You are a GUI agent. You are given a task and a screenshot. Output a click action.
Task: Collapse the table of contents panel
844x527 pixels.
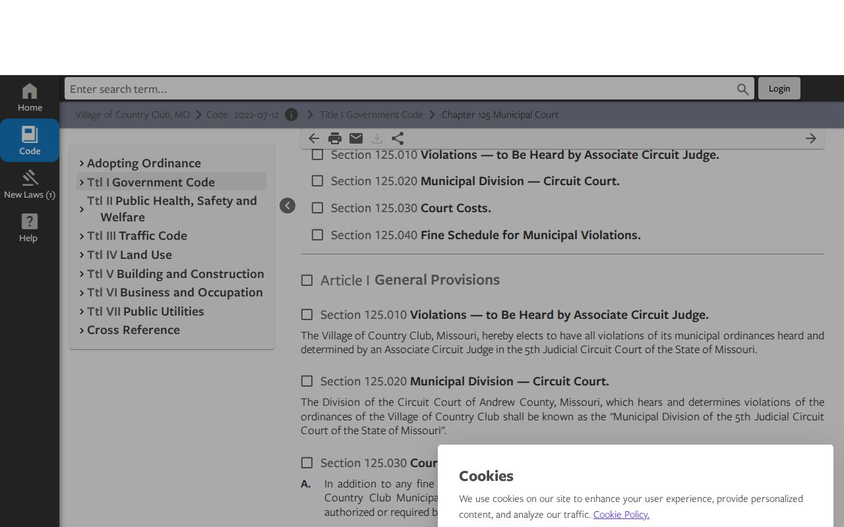pyautogui.click(x=287, y=206)
